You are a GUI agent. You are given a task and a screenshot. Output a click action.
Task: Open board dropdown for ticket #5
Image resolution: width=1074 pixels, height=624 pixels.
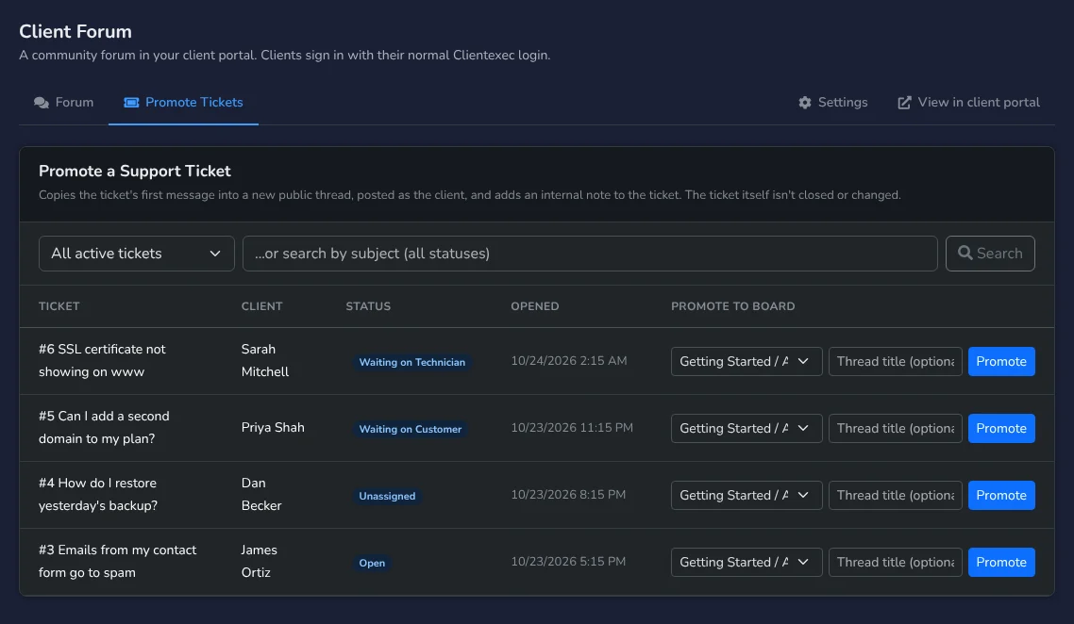point(747,428)
